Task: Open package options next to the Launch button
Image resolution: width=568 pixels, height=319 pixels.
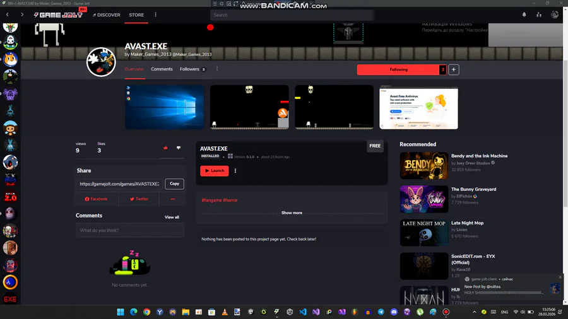Action: [x=235, y=171]
